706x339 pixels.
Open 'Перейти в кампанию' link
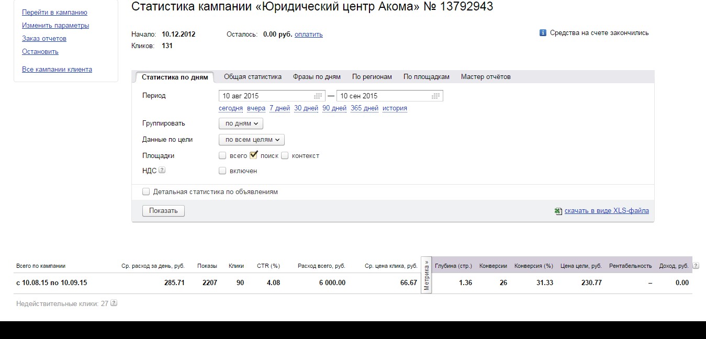point(54,13)
